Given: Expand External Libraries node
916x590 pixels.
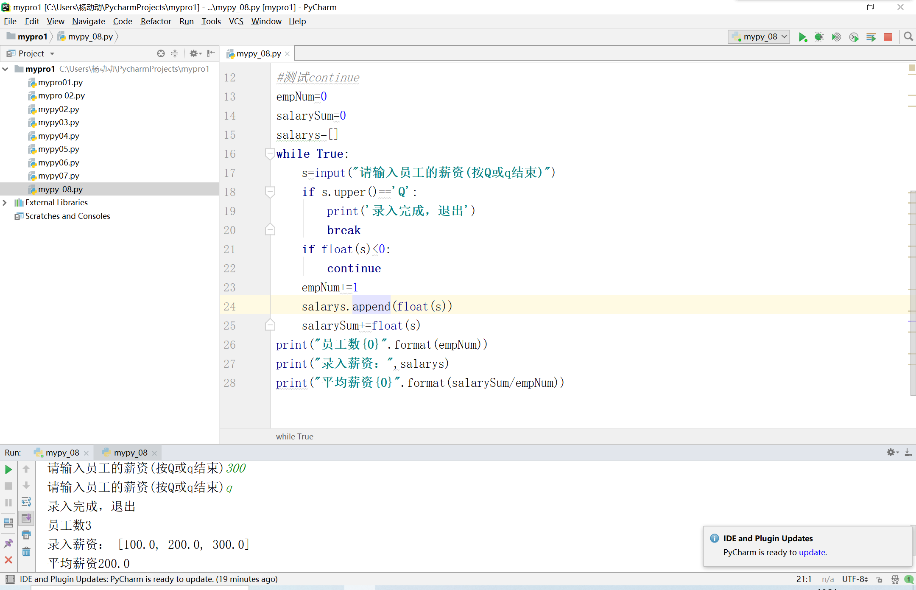Looking at the screenshot, I should click(5, 203).
